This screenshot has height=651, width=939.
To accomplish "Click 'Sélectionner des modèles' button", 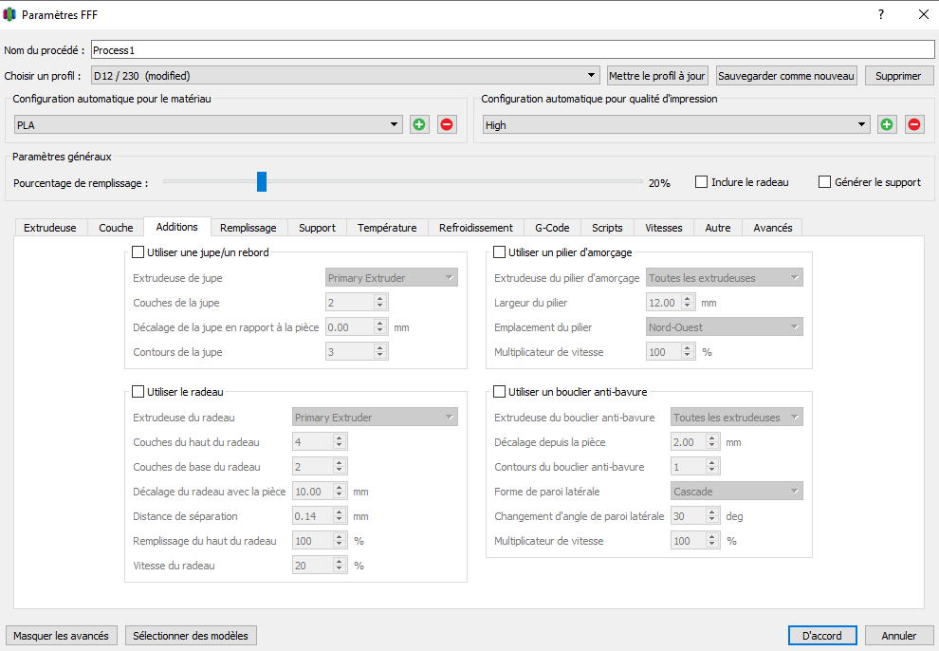I will tap(191, 636).
